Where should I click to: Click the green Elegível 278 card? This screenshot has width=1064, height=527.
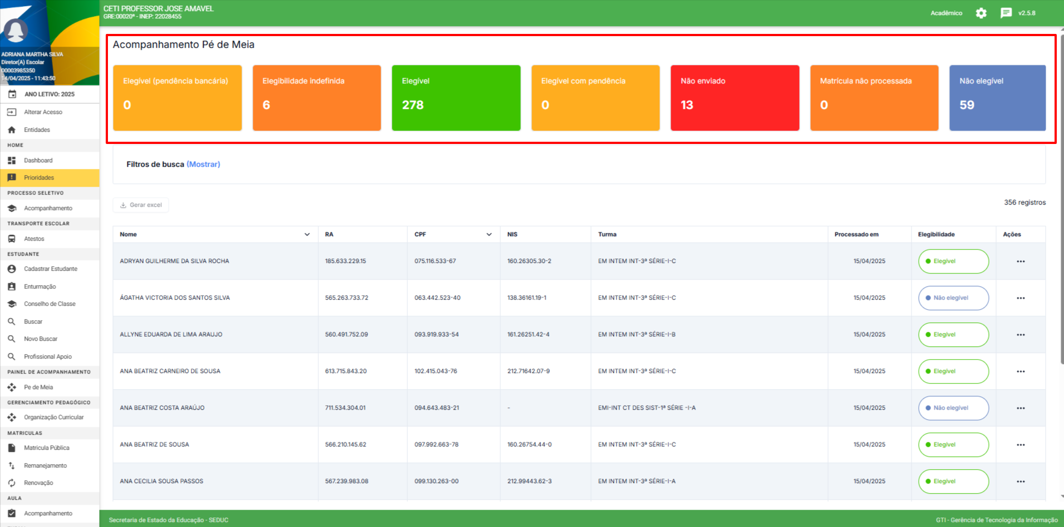[456, 98]
